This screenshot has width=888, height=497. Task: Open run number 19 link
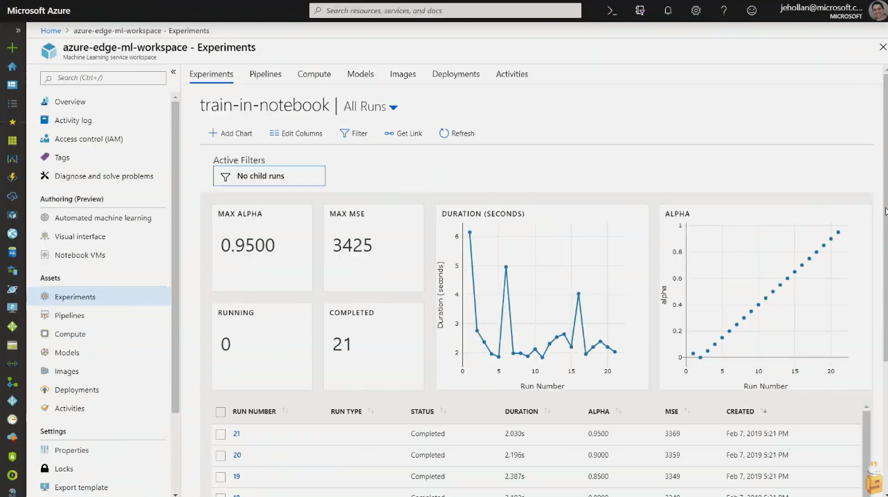pos(237,476)
